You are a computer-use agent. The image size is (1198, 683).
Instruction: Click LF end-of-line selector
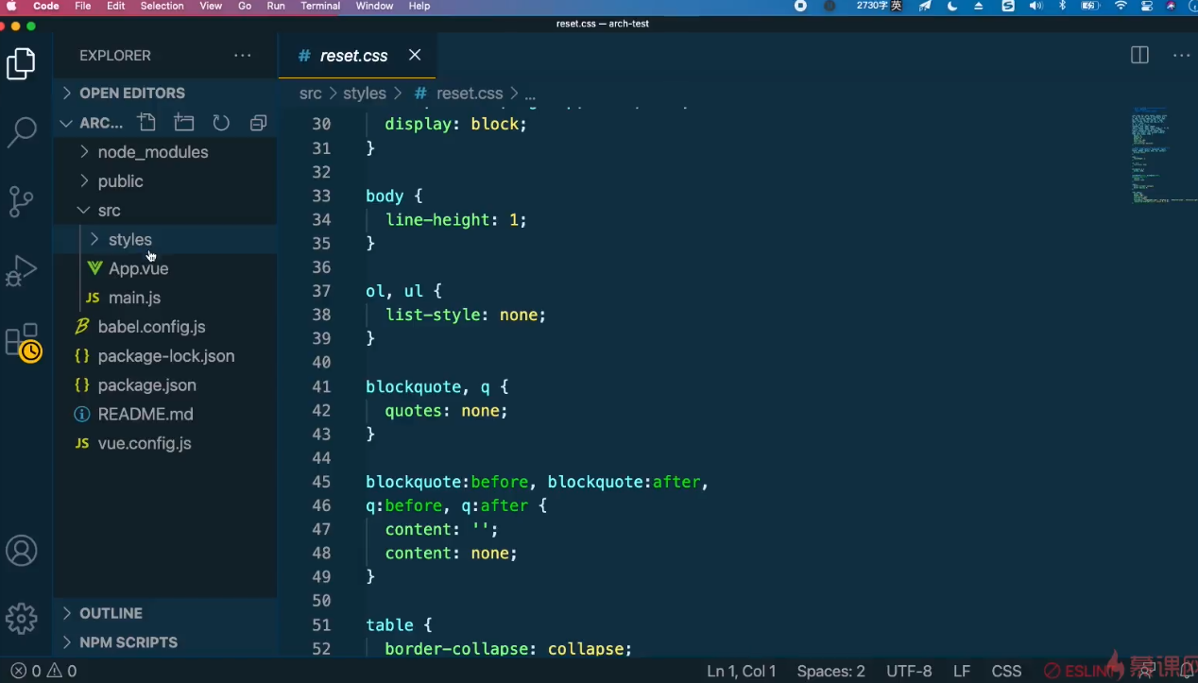(x=962, y=671)
